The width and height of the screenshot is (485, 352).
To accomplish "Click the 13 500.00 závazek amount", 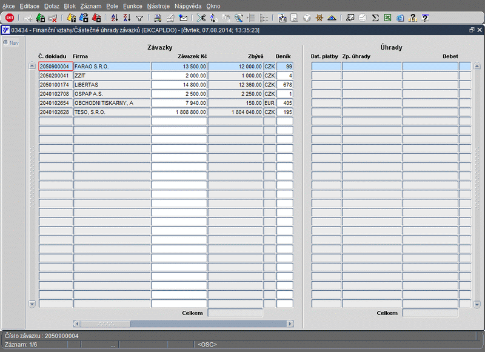I will pyautogui.click(x=179, y=67).
